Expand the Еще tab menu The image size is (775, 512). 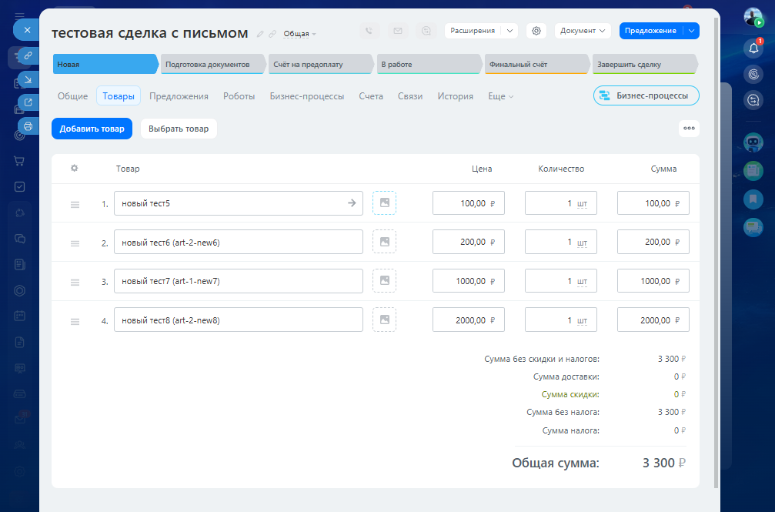click(500, 96)
